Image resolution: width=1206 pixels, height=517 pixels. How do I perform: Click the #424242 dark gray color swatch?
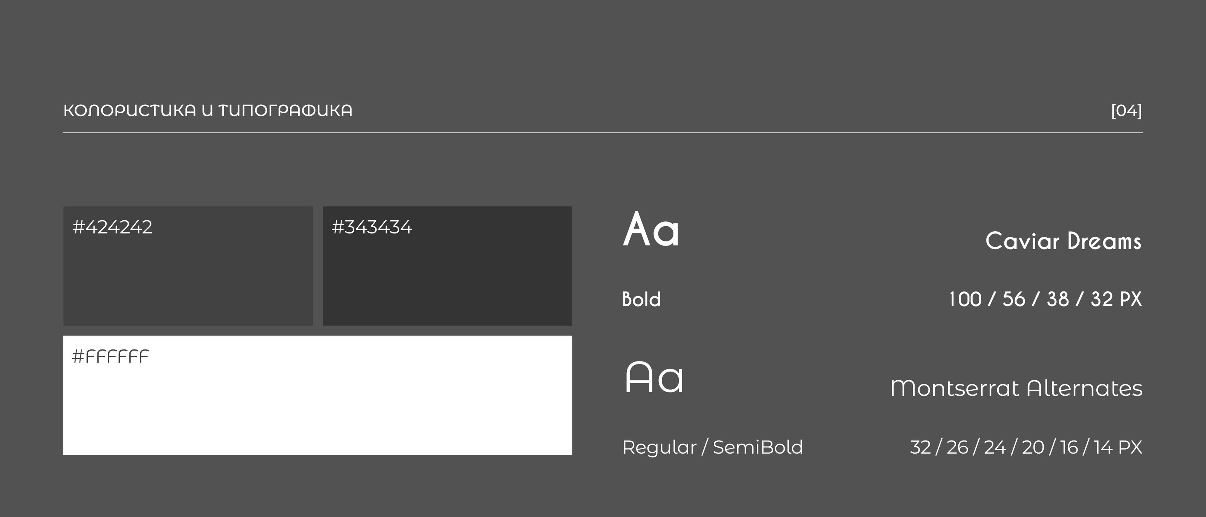(x=188, y=276)
